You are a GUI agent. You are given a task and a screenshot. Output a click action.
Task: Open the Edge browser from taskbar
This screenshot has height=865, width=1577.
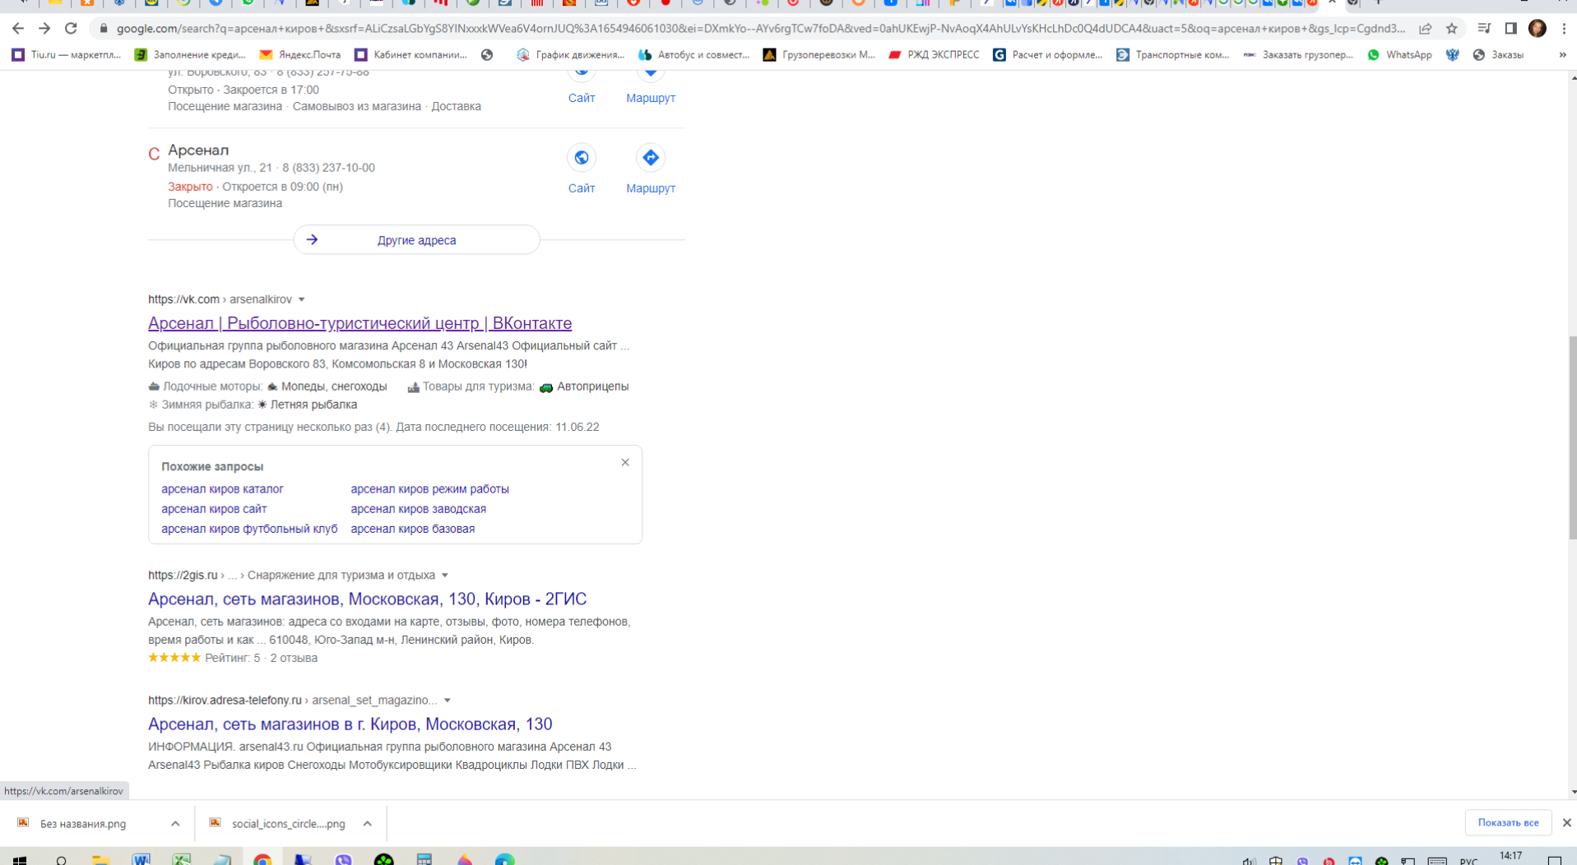pos(505,860)
